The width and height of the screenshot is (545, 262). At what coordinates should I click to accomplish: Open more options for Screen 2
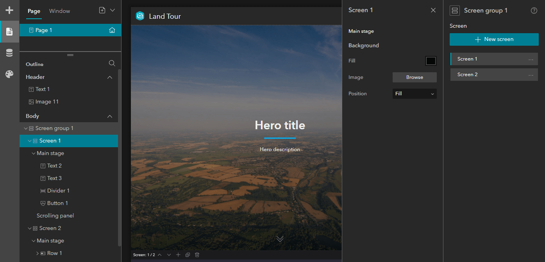click(531, 75)
